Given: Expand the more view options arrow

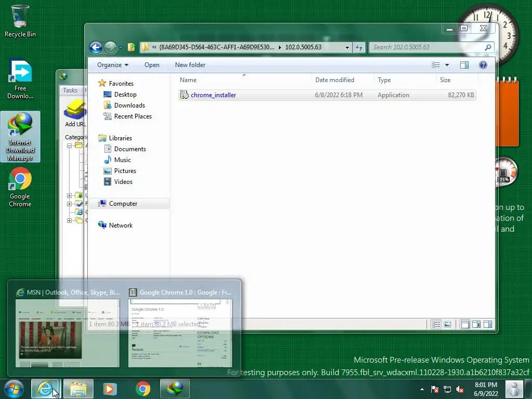Looking at the screenshot, I should click(447, 65).
